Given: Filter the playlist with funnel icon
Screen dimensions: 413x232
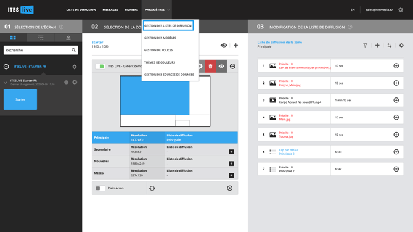Looking at the screenshot, I should click(365, 45).
